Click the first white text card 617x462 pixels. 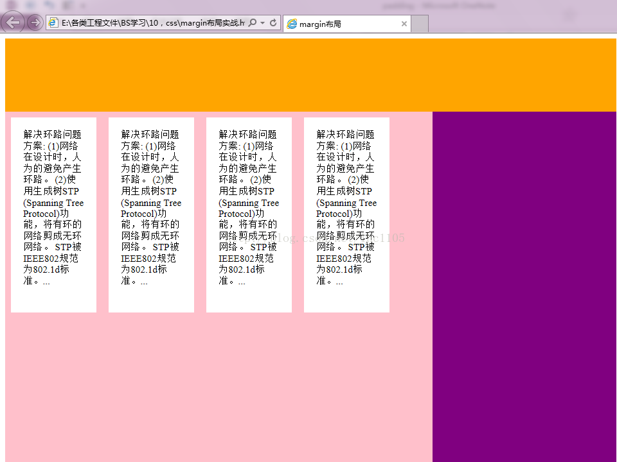coord(53,214)
